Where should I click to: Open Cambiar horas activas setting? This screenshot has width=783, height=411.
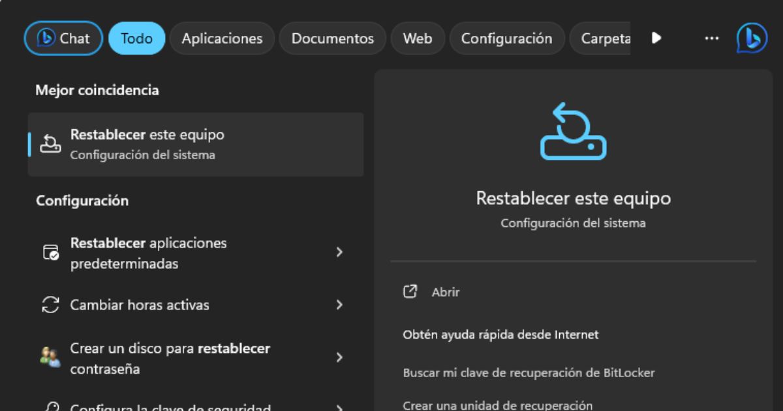click(196, 305)
